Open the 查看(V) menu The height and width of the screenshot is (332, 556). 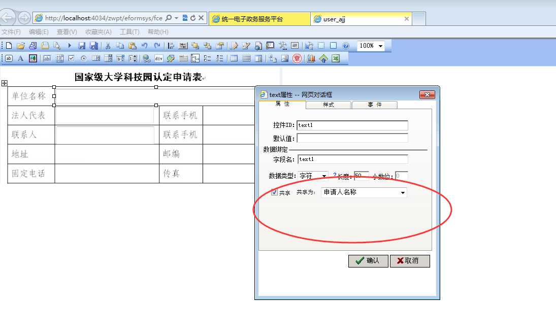pos(67,31)
